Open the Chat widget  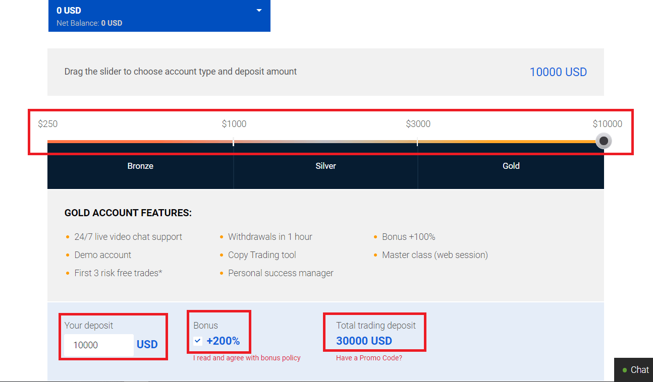coord(633,370)
